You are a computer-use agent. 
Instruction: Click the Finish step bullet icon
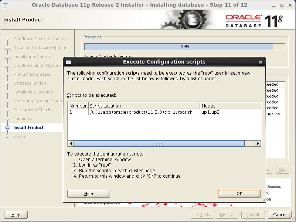(x=7, y=136)
